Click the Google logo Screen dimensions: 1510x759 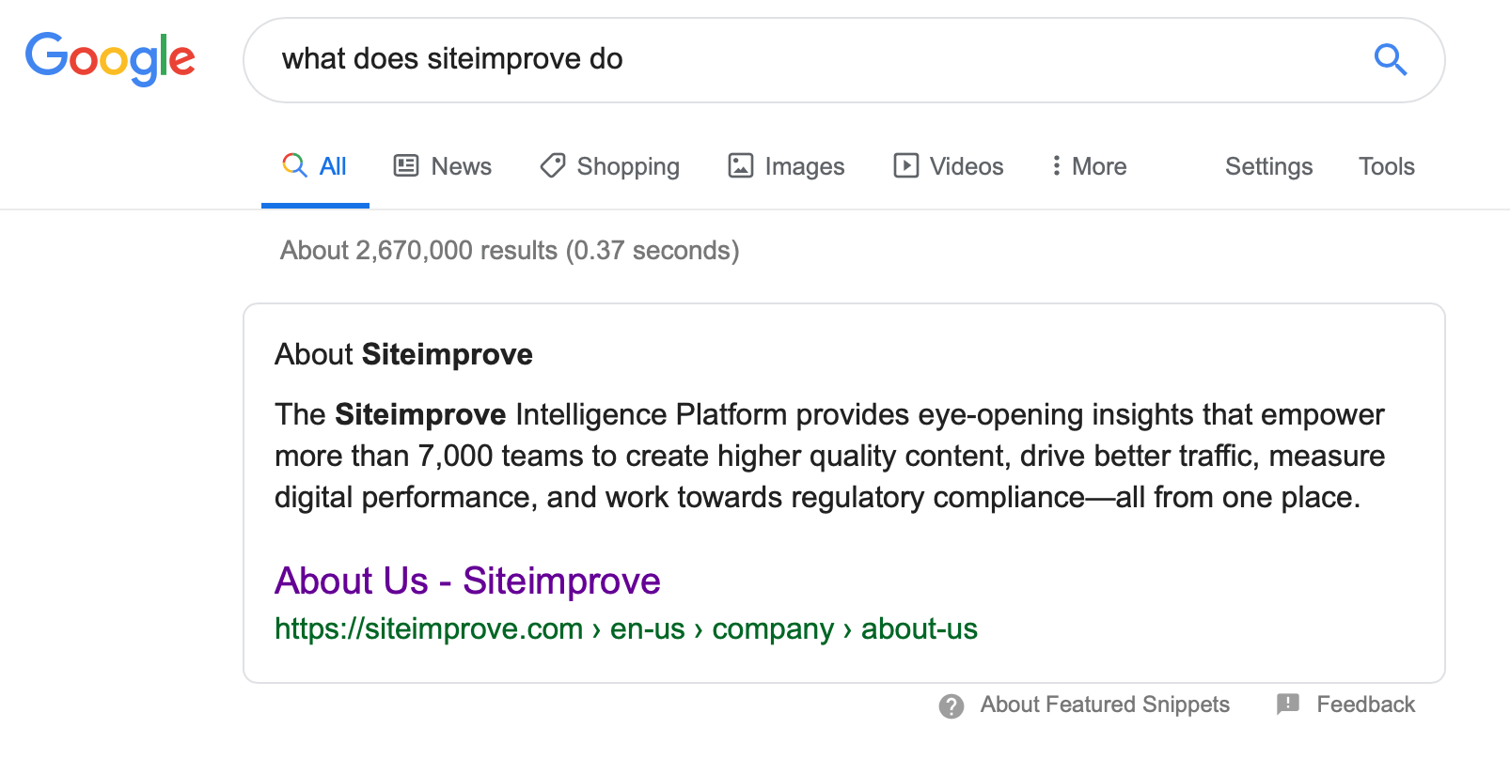[110, 58]
